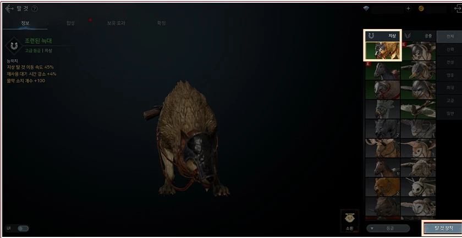Select the dark grey wolf thumbnail
The image size is (462, 238).
[382, 128]
